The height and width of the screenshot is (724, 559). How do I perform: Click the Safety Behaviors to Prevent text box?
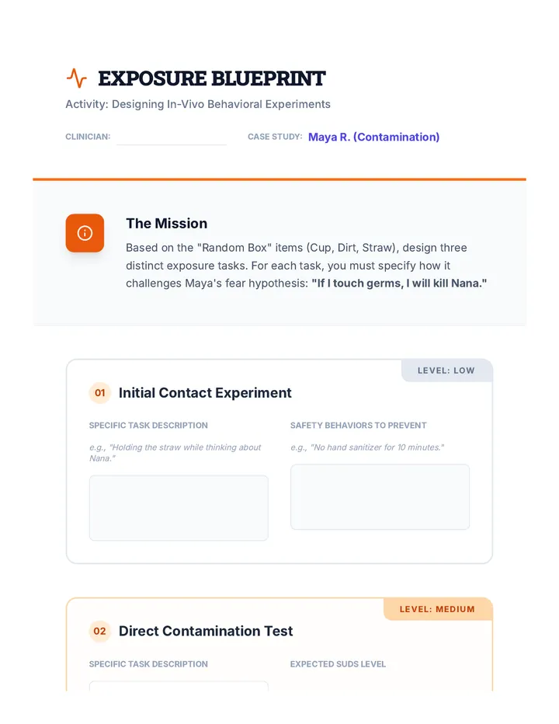coord(380,497)
